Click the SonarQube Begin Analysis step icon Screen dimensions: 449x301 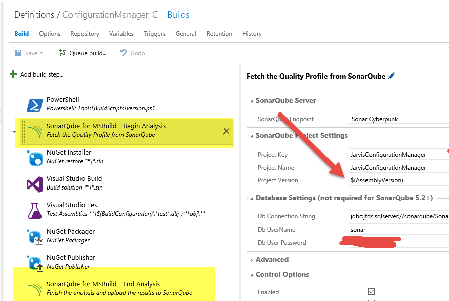point(35,131)
